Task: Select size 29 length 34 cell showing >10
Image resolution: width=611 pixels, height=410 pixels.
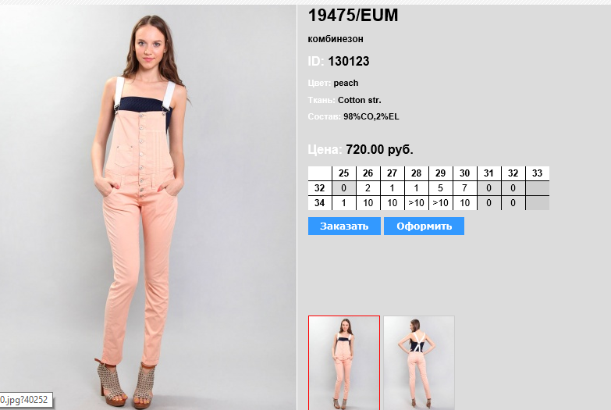Action: [x=440, y=203]
